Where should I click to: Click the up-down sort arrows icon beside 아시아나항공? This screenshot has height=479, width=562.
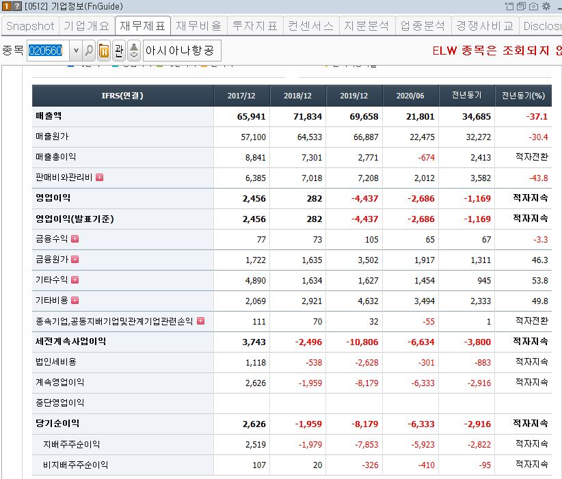(x=134, y=49)
